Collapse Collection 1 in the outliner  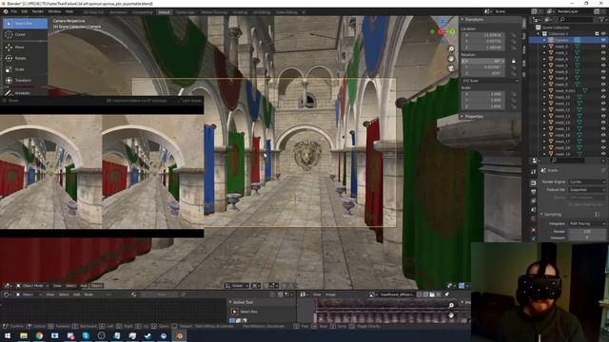pos(539,34)
